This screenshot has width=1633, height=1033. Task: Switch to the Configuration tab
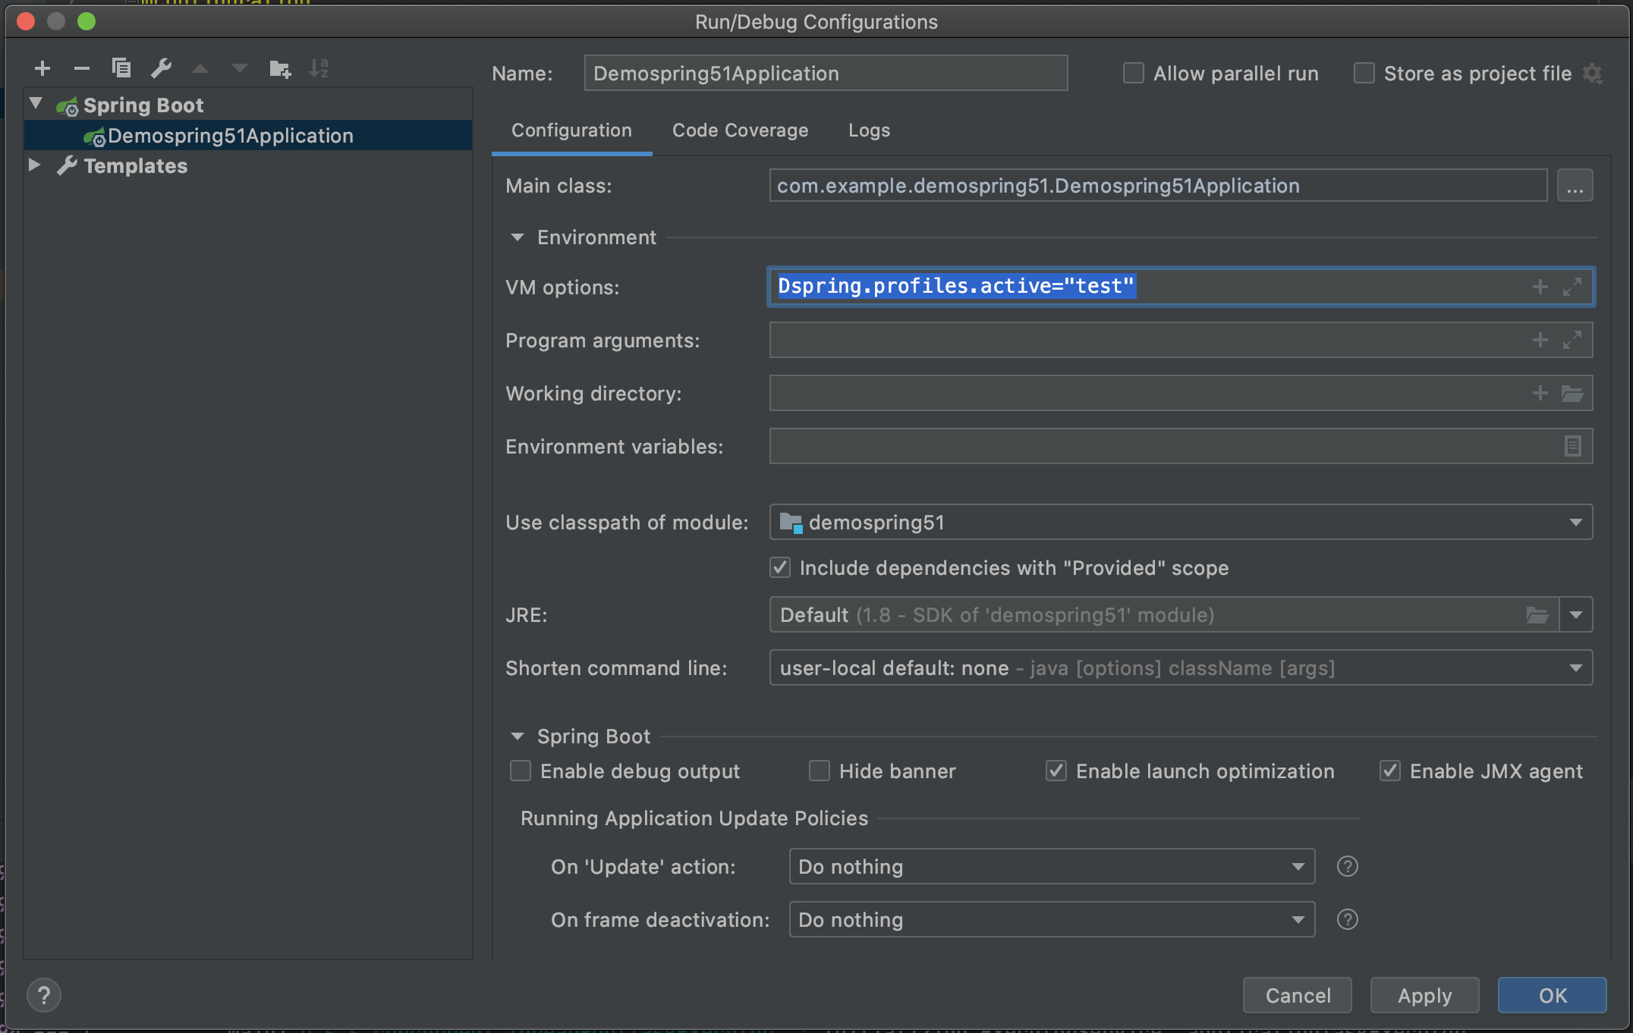click(571, 130)
